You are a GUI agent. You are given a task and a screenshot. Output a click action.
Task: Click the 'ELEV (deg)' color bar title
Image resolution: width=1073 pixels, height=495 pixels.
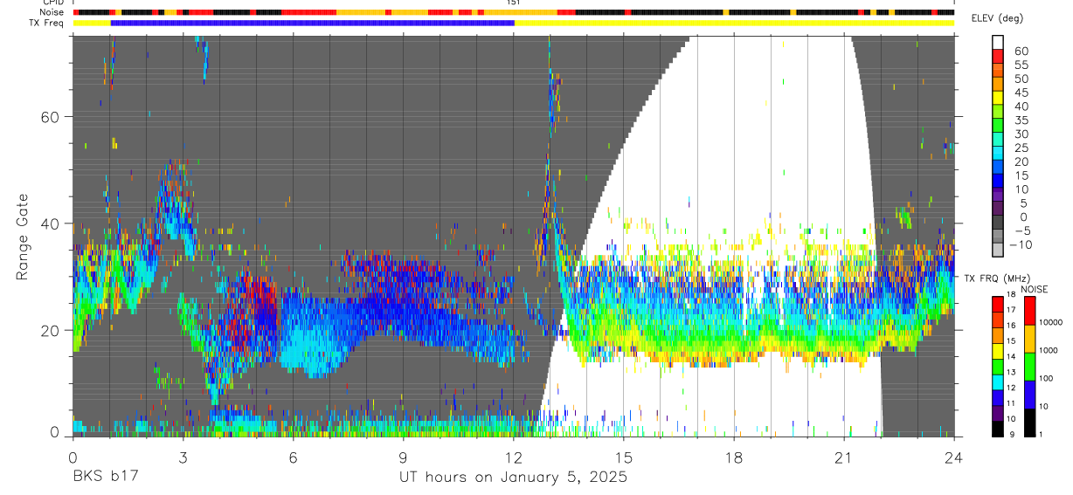click(x=997, y=18)
